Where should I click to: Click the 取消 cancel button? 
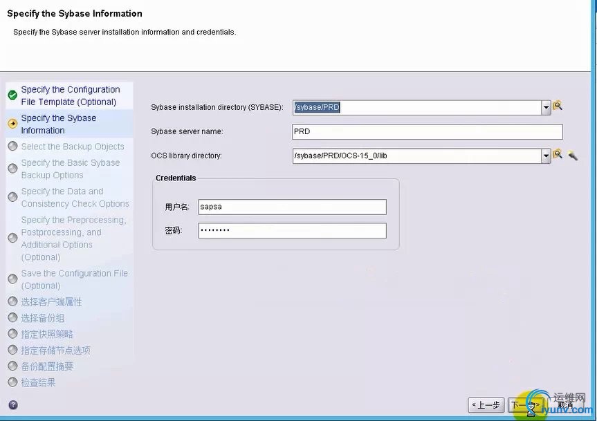(565, 405)
